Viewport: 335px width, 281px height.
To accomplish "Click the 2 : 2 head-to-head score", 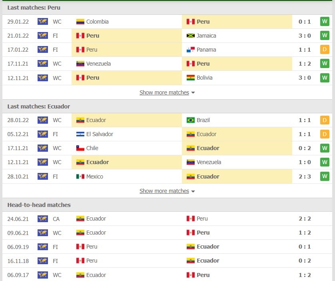I will pos(305,219).
